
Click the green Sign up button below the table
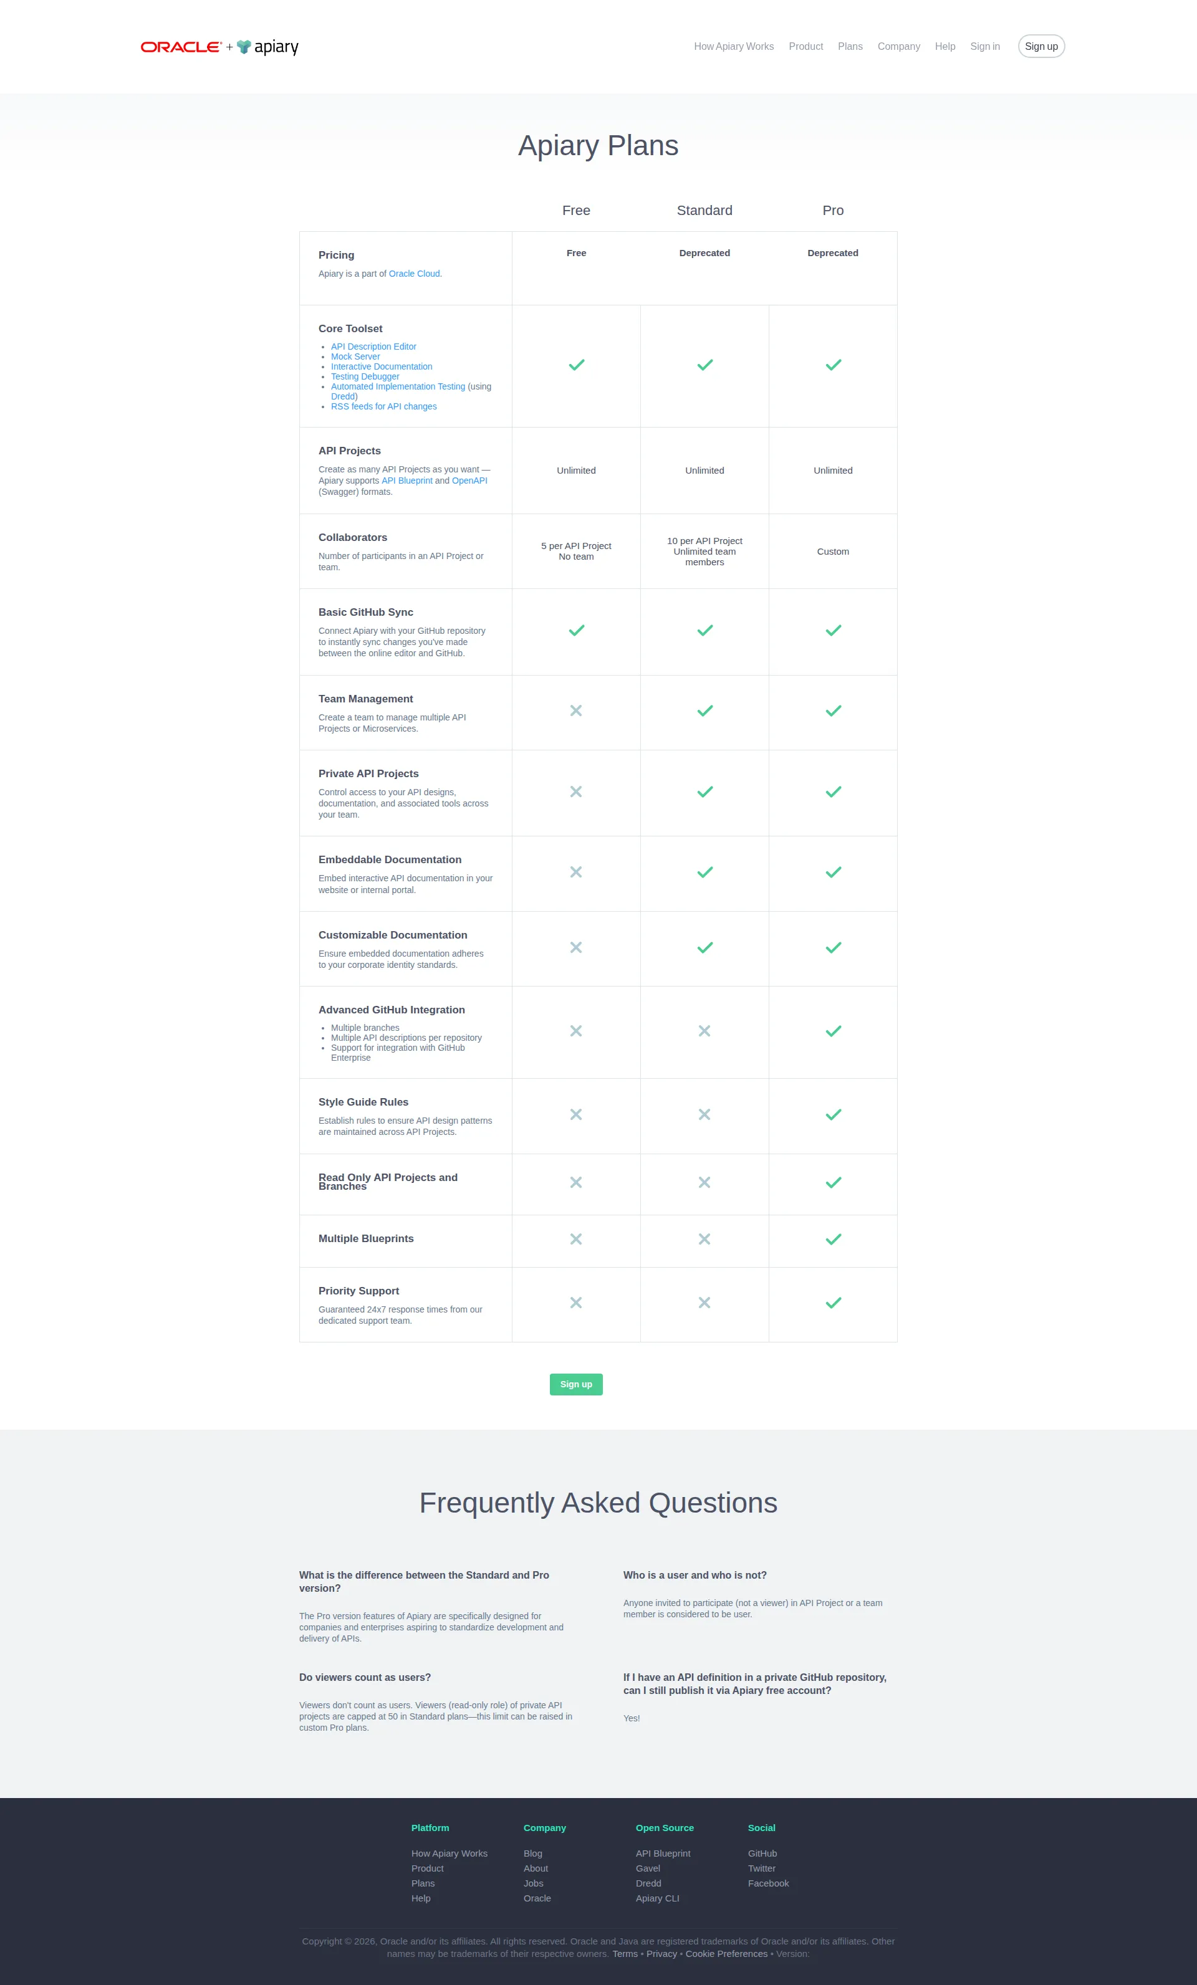(575, 1384)
